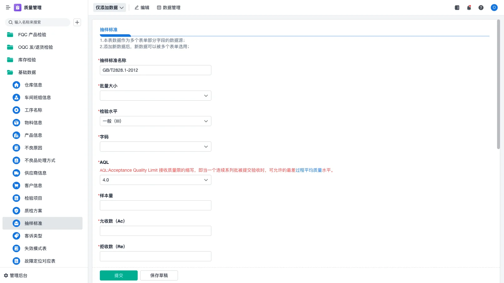Click the blue progress bar under 抽样标准
The width and height of the screenshot is (504, 283).
click(x=115, y=36)
